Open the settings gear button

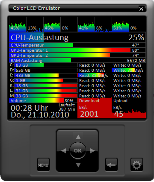pyautogui.click(x=136, y=165)
